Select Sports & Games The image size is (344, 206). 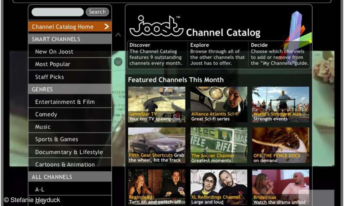[x=70, y=139]
